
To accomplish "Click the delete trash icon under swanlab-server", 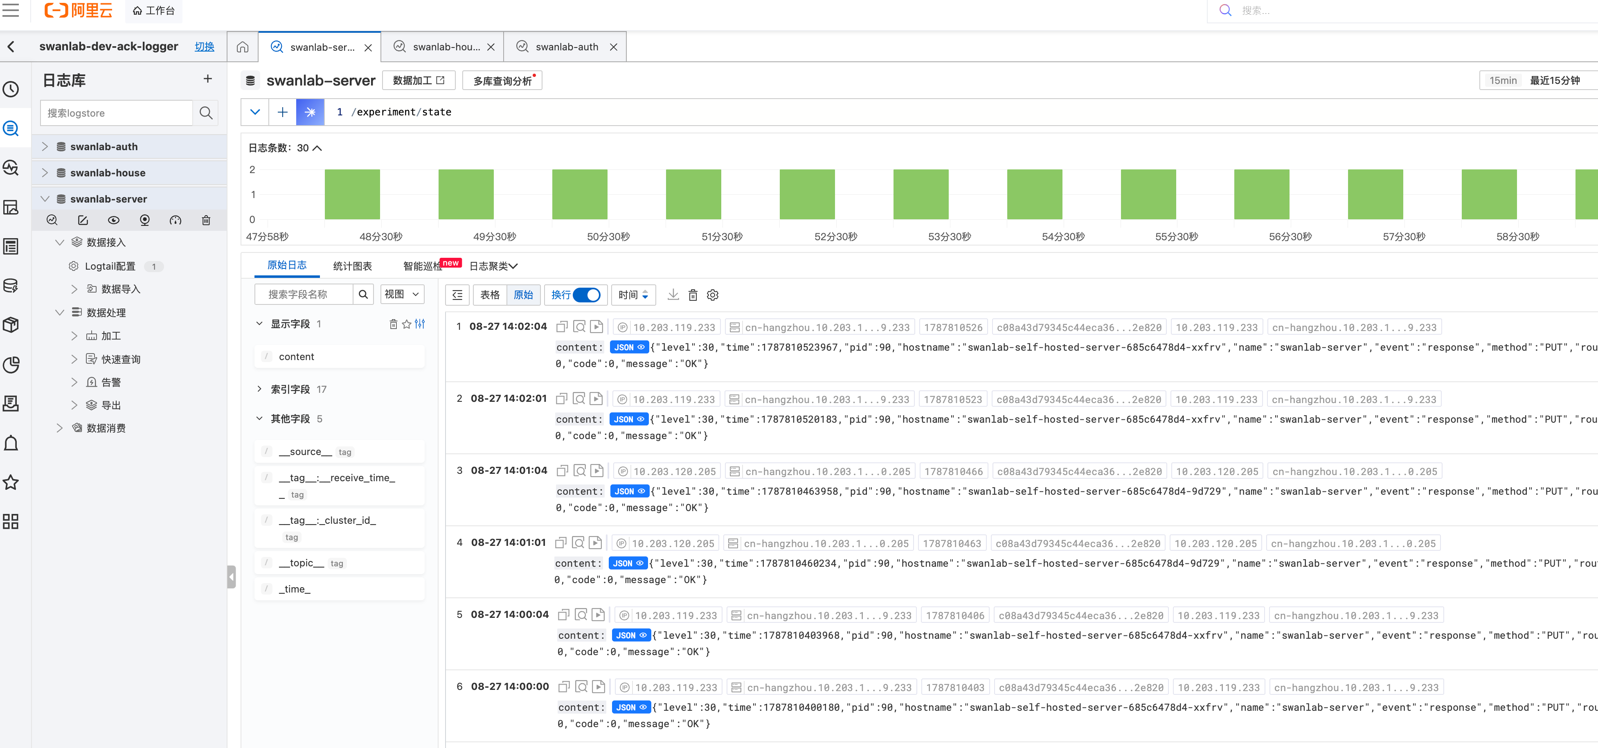I will click(x=206, y=220).
